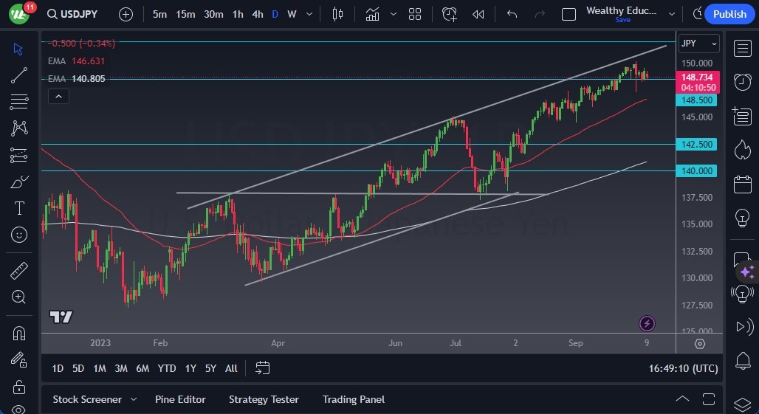Expand the JPY currency dropdown
Viewport: 759px width, 414px height.
[x=698, y=44]
